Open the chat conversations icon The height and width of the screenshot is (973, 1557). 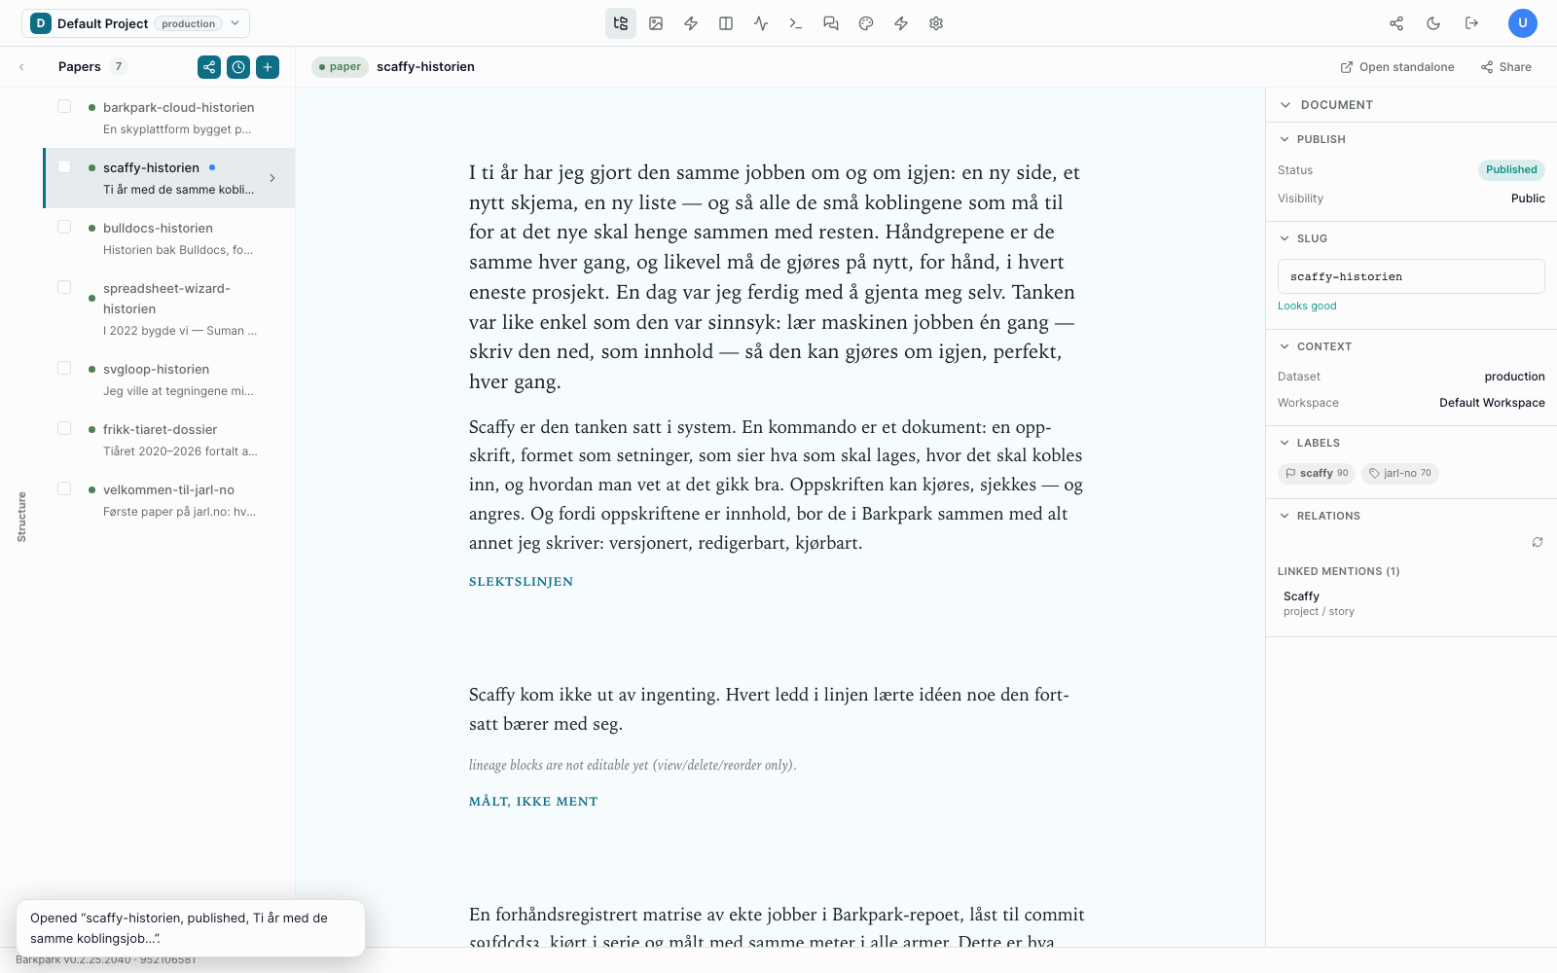(831, 23)
